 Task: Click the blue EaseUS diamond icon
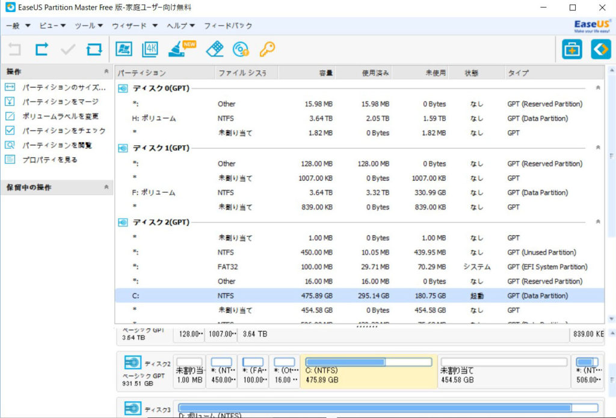pyautogui.click(x=601, y=49)
